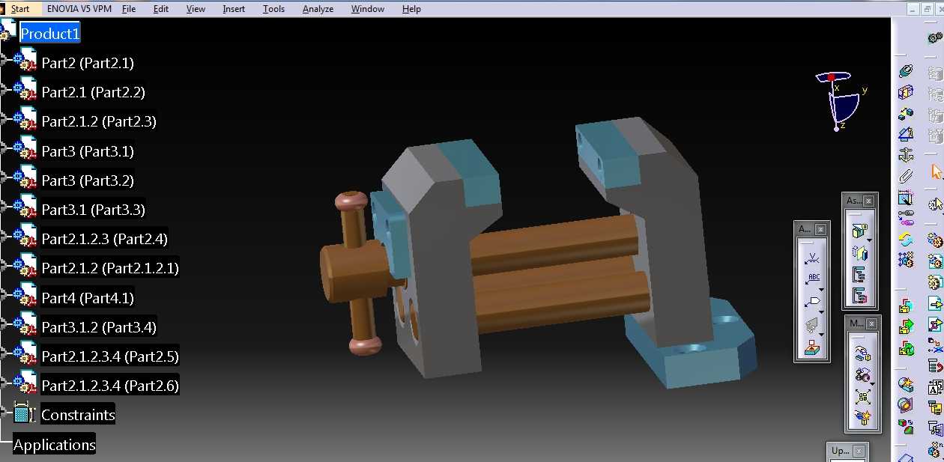The image size is (944, 462).
Task: Open the Snap icon dropdown arrow
Action: 873,383
